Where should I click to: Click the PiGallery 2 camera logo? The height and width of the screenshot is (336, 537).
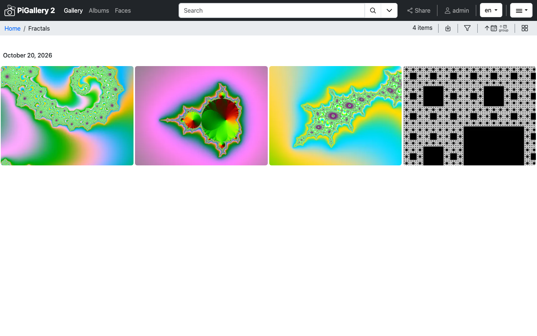tap(10, 10)
